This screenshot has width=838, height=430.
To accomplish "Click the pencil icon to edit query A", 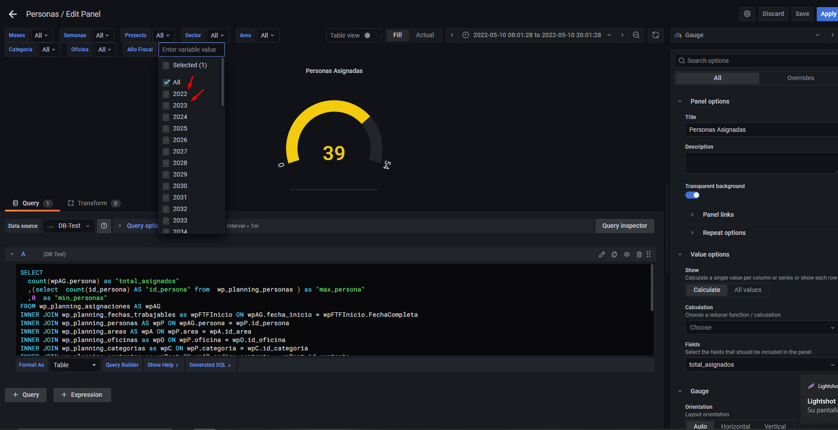I will [x=602, y=254].
